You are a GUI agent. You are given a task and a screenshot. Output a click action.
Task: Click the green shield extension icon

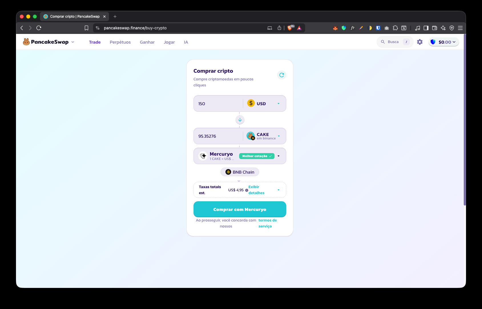click(344, 28)
